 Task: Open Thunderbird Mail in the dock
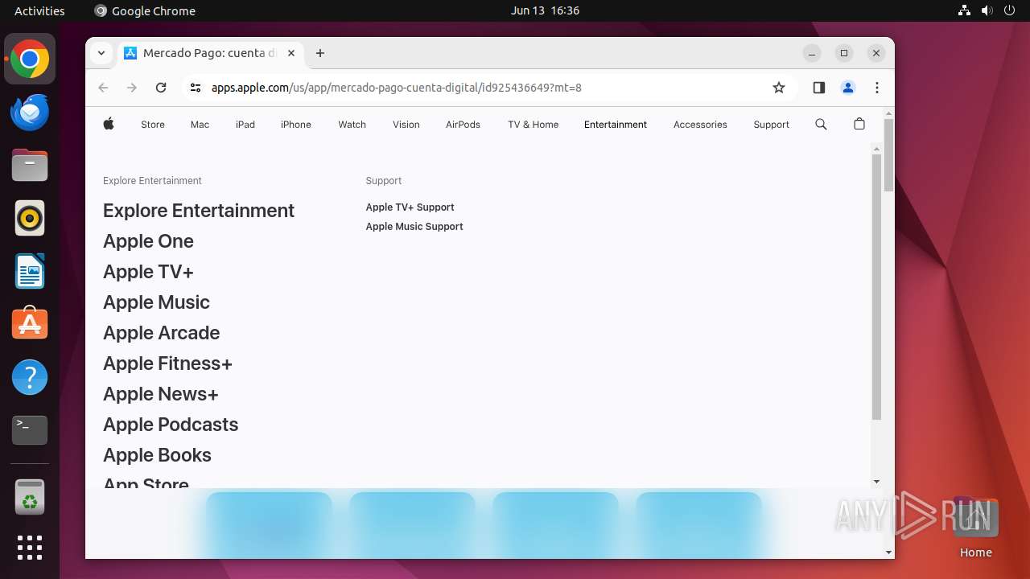30,112
